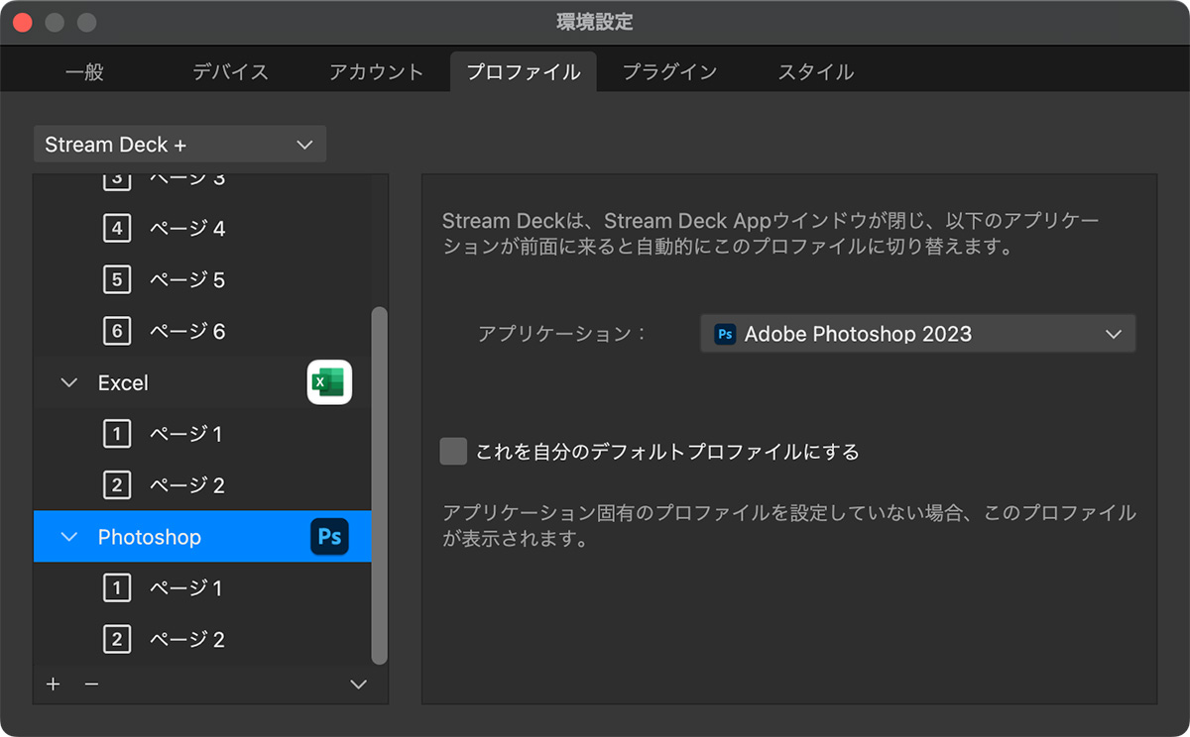Click Excel's number 1 page icon

[x=117, y=434]
